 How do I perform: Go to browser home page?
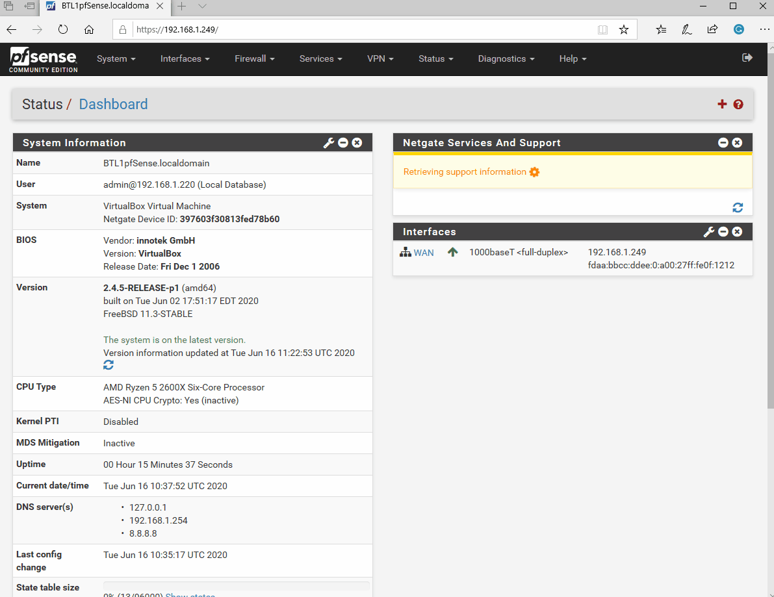click(89, 29)
